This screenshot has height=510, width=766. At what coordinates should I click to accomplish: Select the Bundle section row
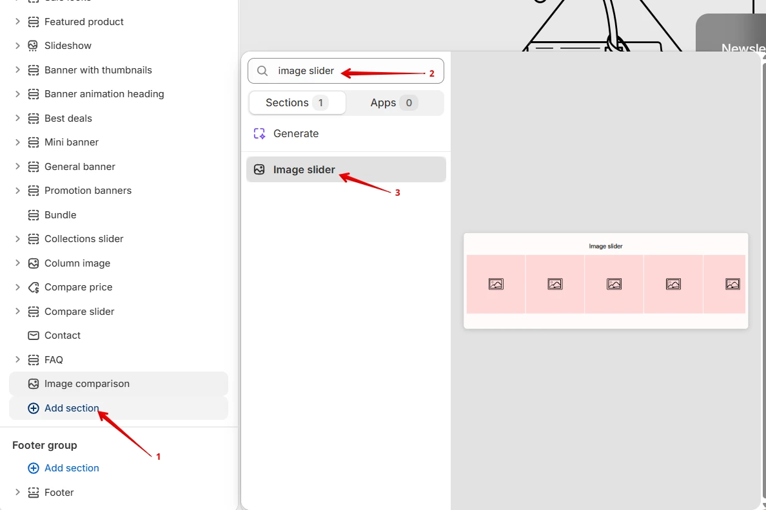(119, 215)
